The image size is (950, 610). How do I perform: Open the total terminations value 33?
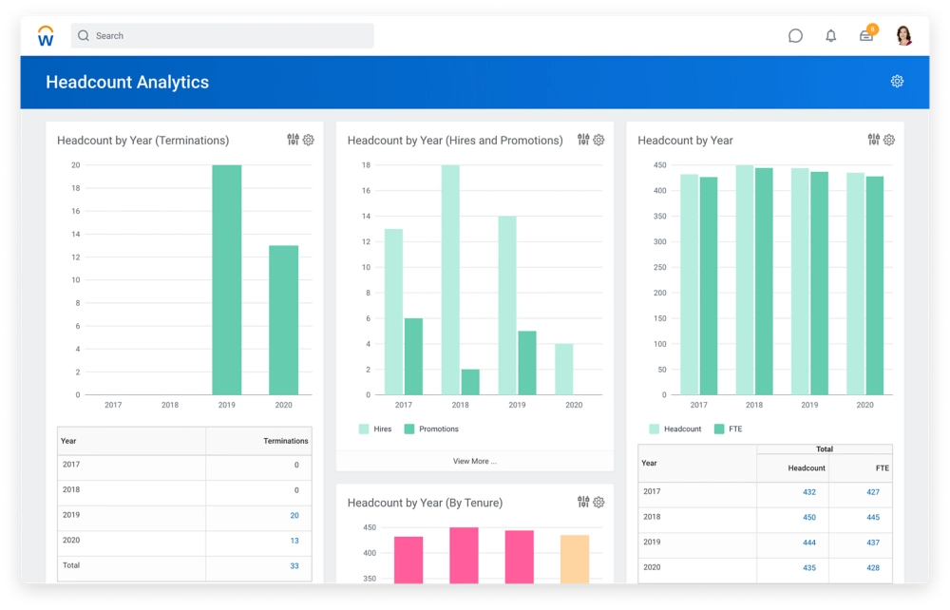point(294,565)
